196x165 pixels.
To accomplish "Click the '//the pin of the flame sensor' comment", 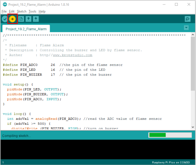I will pos(91,65).
